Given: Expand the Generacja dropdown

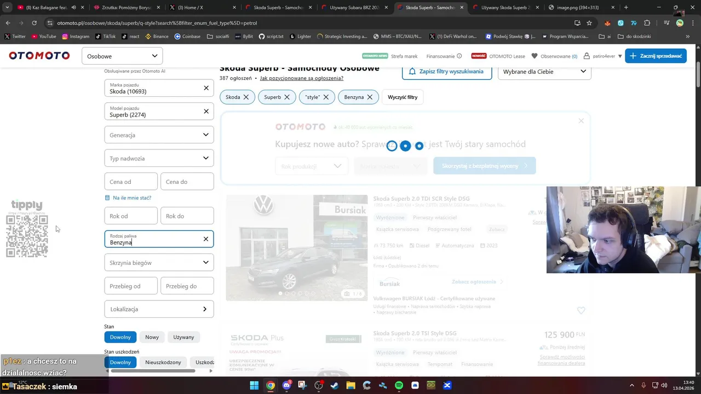Looking at the screenshot, I should [x=159, y=135].
